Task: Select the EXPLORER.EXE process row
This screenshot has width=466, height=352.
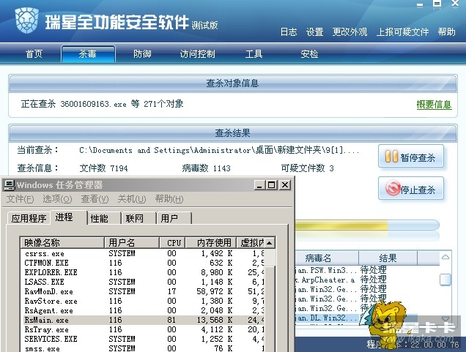Action: tap(142, 272)
